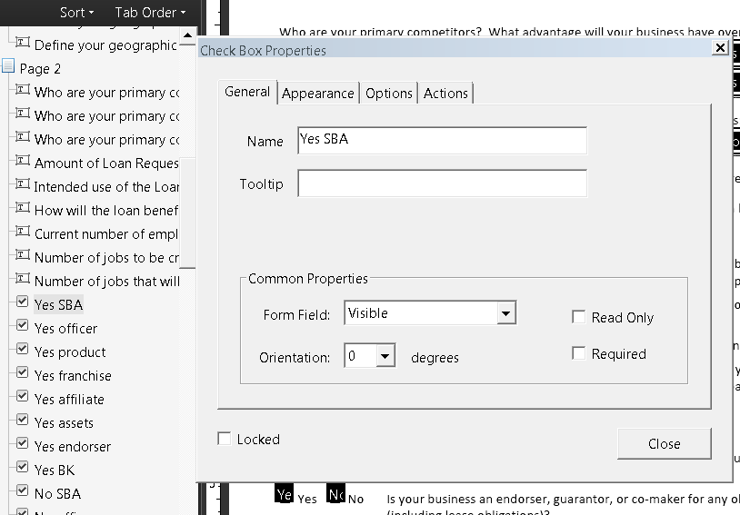The width and height of the screenshot is (740, 515).
Task: Select Yes endorser in the fields list
Action: 73,446
